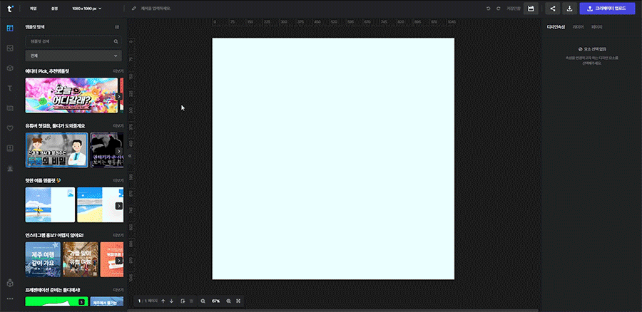642x312 pixels.
Task: Undo the last action
Action: point(489,9)
